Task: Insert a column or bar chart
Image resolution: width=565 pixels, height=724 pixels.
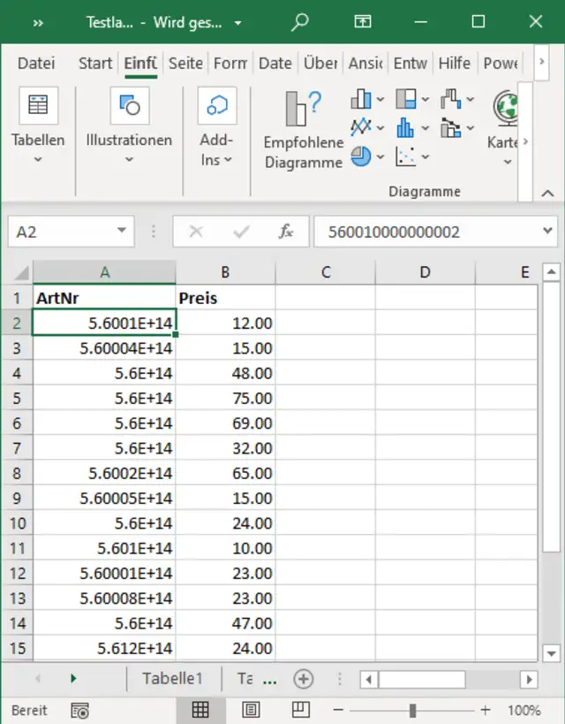Action: coord(361,99)
